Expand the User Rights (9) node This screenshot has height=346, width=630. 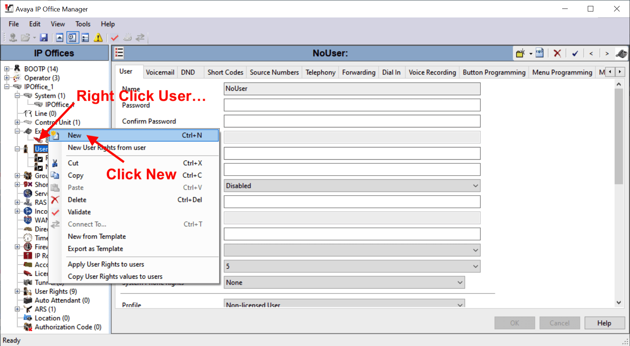coord(17,292)
